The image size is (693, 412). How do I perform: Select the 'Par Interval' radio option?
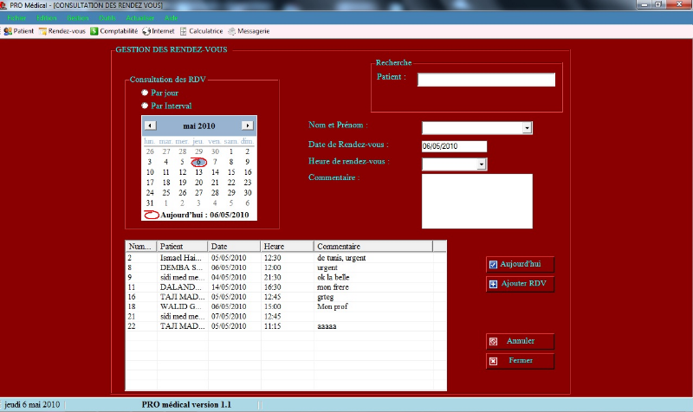[145, 105]
